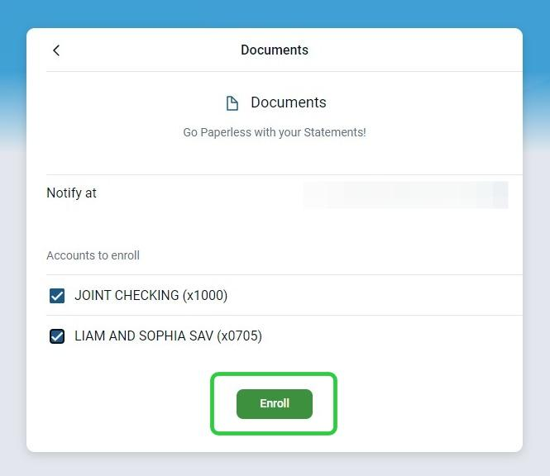The image size is (550, 476).
Task: Uncheck the JOINT CHECKING (x1000) checkbox
Action: pyautogui.click(x=57, y=296)
